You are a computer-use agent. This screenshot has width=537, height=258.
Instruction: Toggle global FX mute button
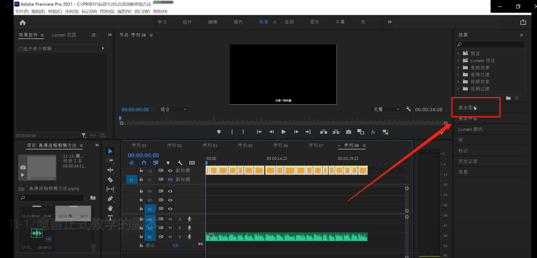coord(373,132)
